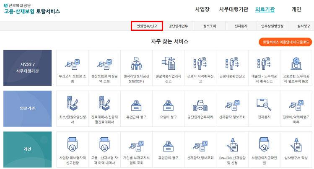314x169 pixels.
Task: Open the 정보조회 submenu
Action: [x=210, y=26]
